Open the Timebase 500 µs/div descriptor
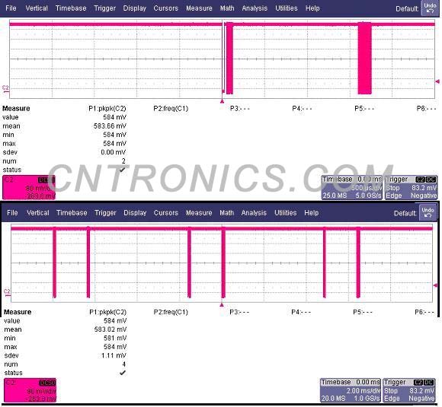The height and width of the screenshot is (407, 442). [x=352, y=187]
